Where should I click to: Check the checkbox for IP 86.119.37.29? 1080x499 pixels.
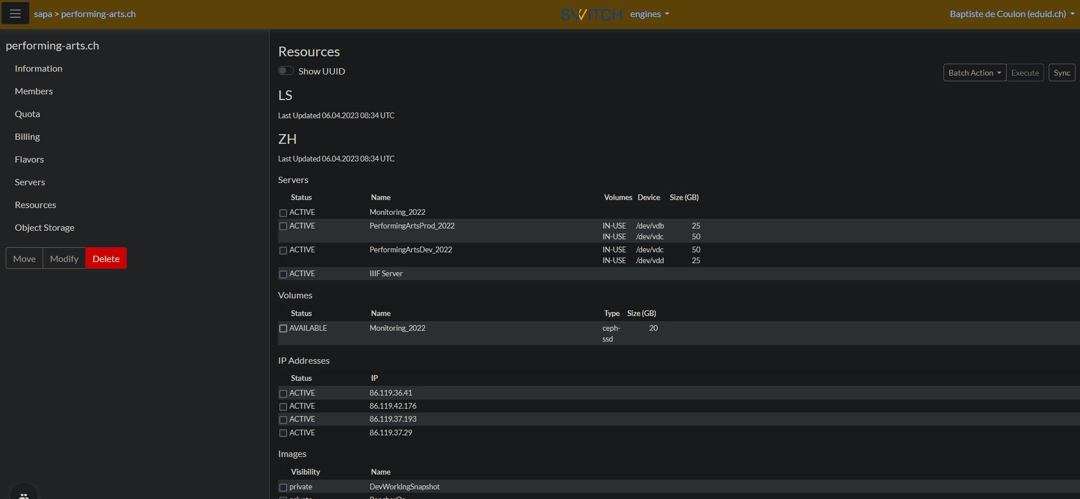click(x=283, y=433)
